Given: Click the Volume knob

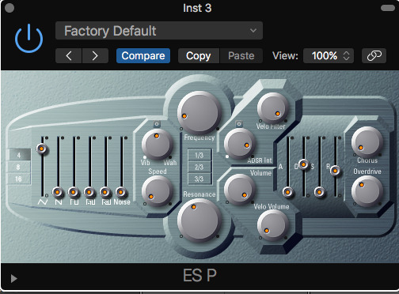Looking at the screenshot, I should click(x=240, y=190).
